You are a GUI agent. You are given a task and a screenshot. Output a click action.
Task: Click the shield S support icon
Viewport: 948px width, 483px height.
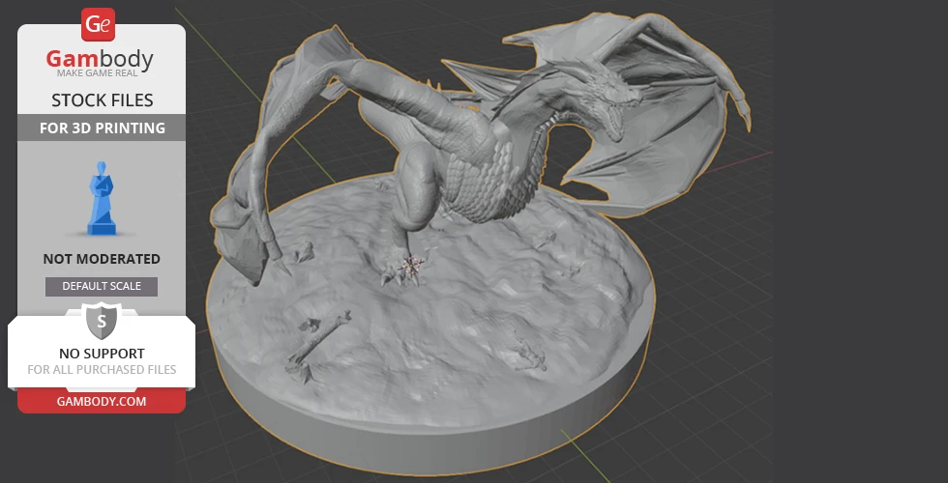coord(102,320)
